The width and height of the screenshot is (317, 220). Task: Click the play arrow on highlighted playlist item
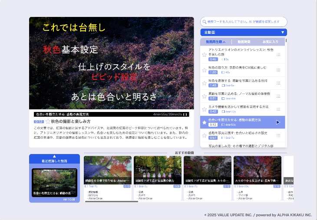tap(278, 122)
